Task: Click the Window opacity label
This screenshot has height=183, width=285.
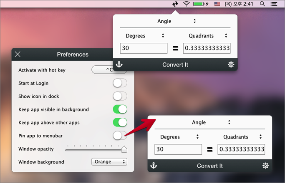Action: [x=36, y=149]
